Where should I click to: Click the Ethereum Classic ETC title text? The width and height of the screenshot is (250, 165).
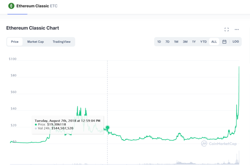pos(37,6)
